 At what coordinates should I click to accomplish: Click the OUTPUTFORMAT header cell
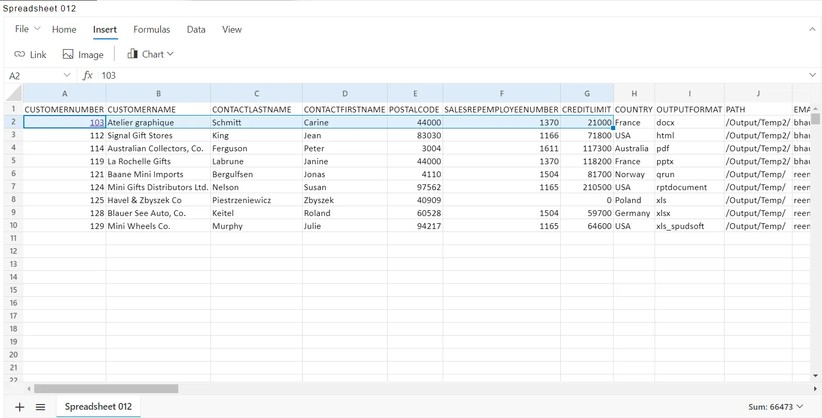689,109
